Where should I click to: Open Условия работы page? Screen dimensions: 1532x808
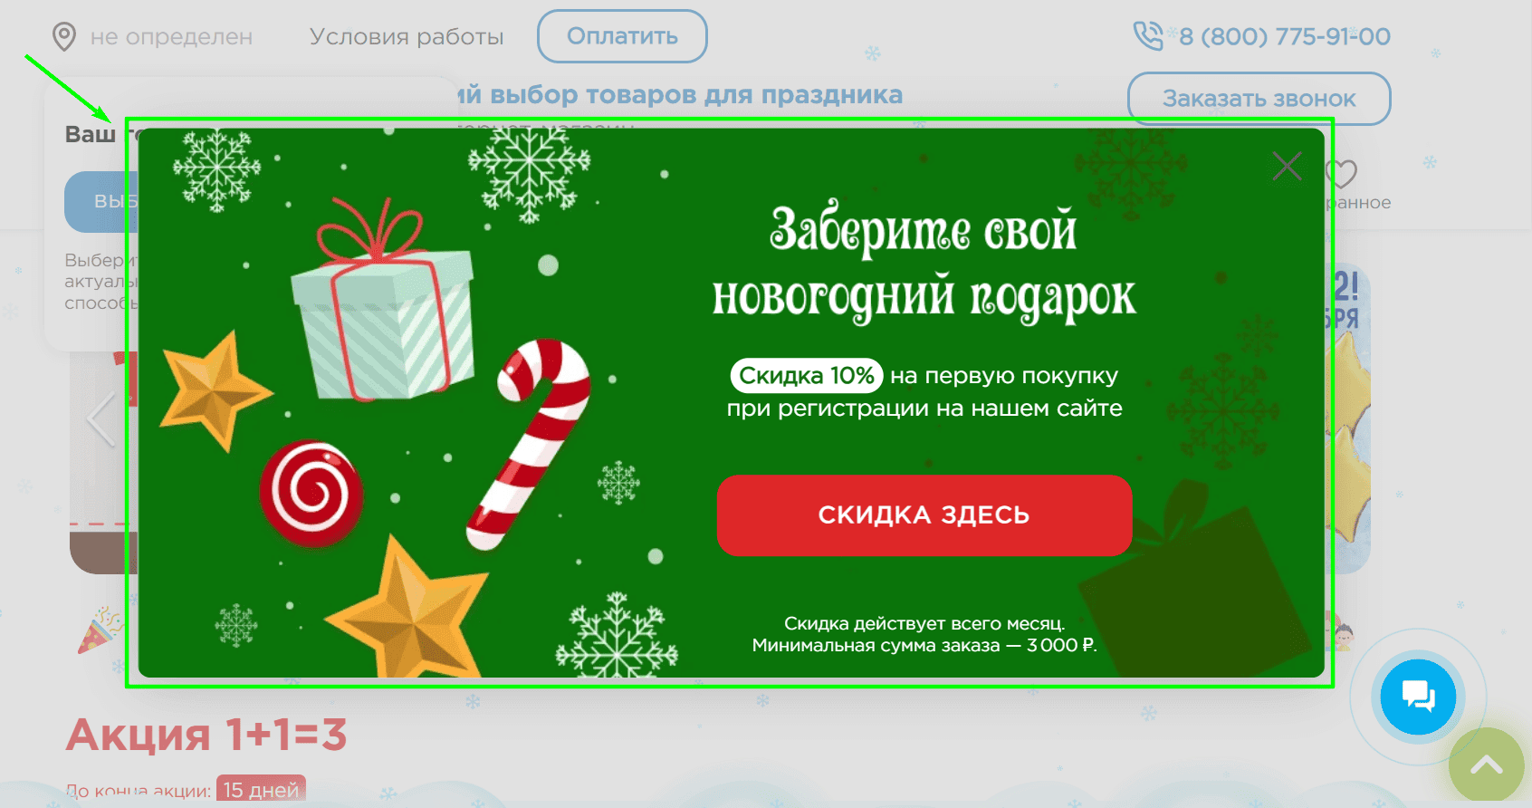coord(407,37)
